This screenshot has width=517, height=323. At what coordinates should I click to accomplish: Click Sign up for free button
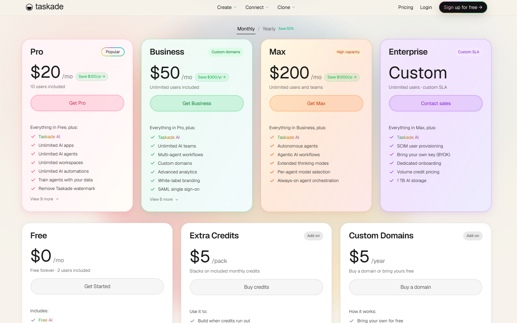(x=463, y=7)
